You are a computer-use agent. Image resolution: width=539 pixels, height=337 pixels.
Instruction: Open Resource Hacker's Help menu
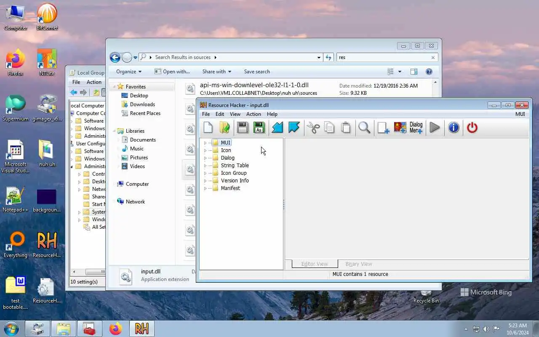[272, 114]
